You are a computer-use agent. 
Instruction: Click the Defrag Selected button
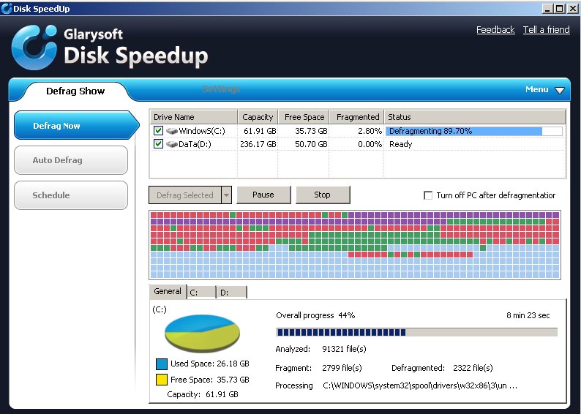[x=185, y=195]
